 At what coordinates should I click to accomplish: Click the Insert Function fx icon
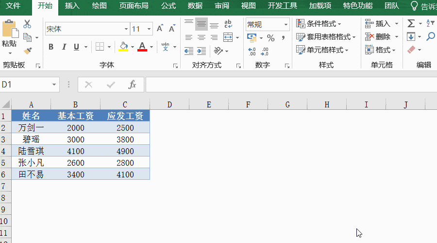click(132, 85)
